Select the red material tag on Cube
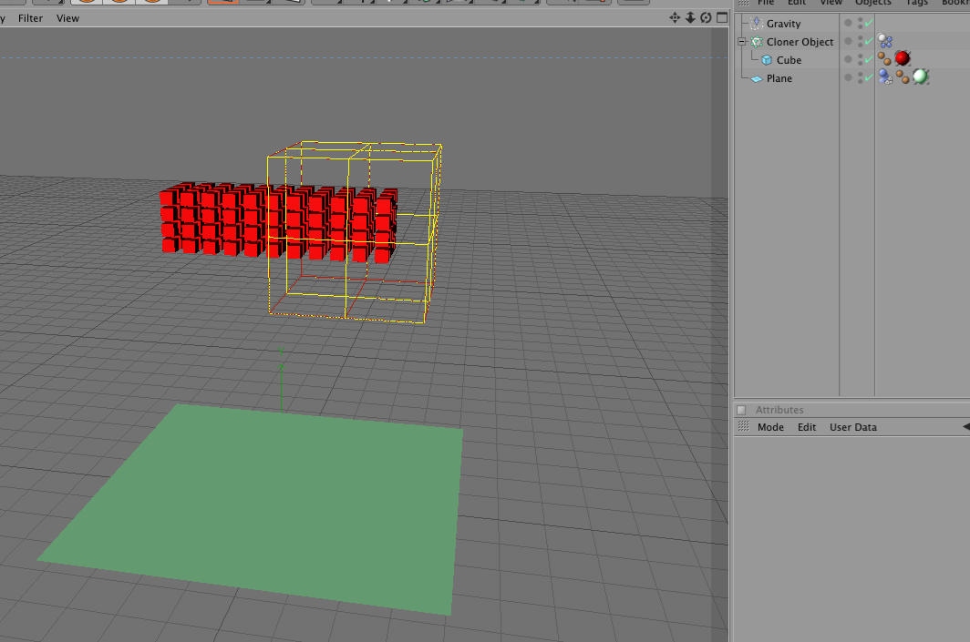 (903, 58)
